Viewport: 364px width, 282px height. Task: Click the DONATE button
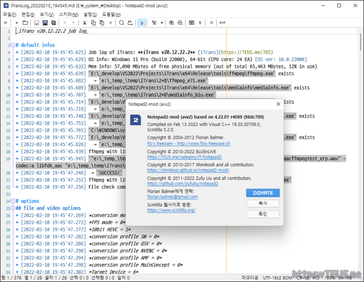263,193
